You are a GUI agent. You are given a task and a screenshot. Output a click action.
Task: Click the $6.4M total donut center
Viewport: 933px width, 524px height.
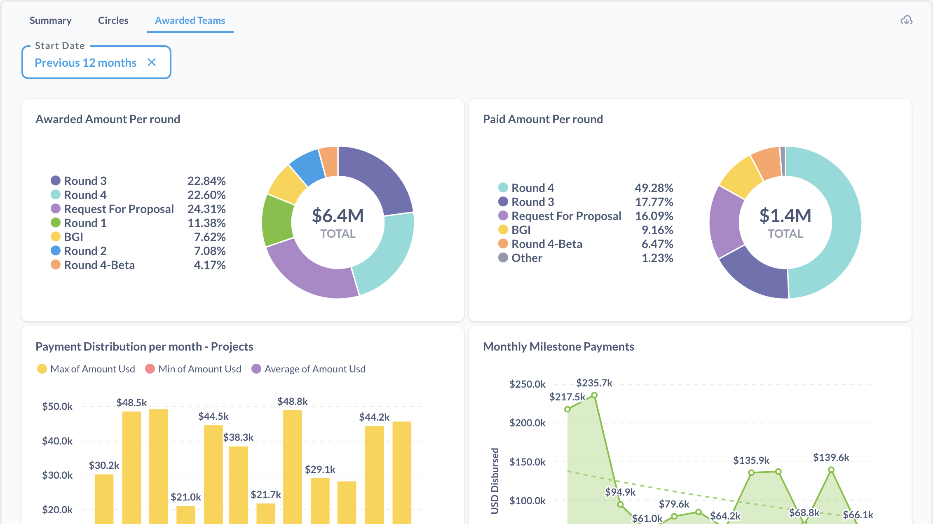(x=338, y=222)
